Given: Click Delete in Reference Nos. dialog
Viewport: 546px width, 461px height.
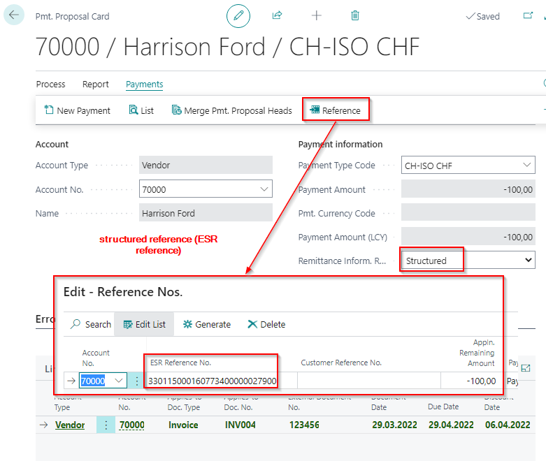Looking at the screenshot, I should click(266, 324).
